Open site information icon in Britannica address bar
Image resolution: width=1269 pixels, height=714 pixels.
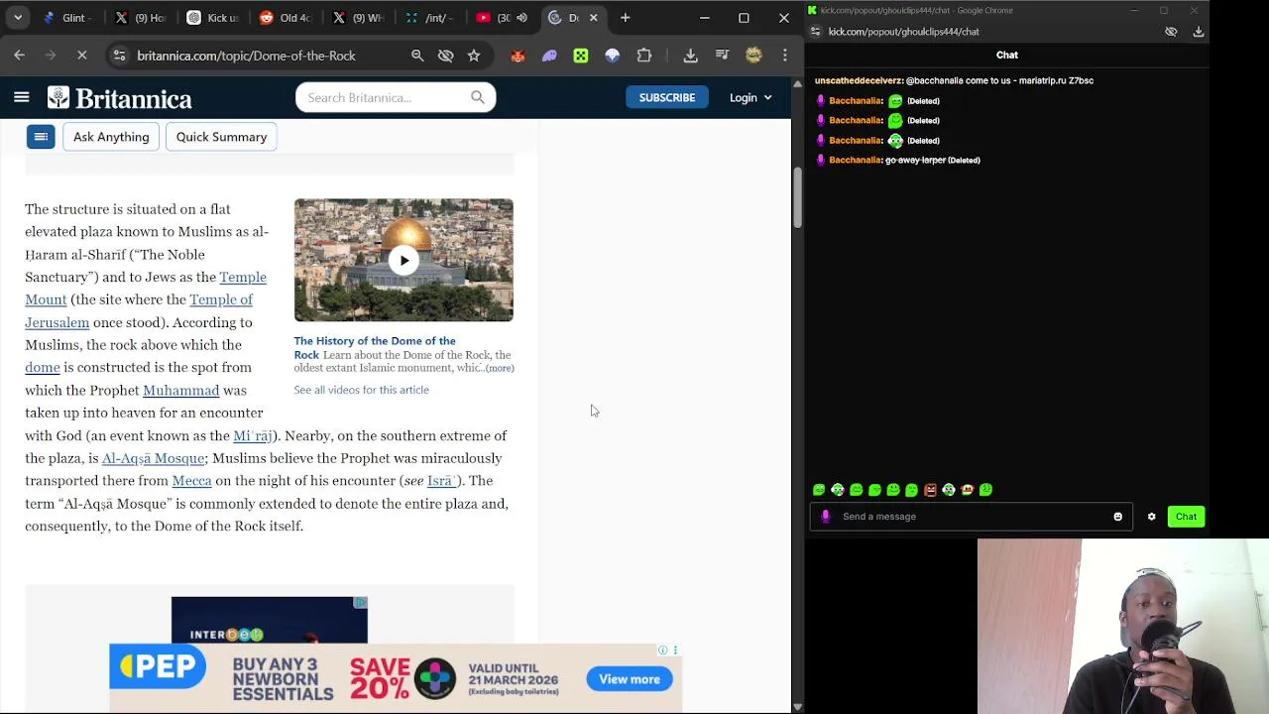tap(119, 56)
